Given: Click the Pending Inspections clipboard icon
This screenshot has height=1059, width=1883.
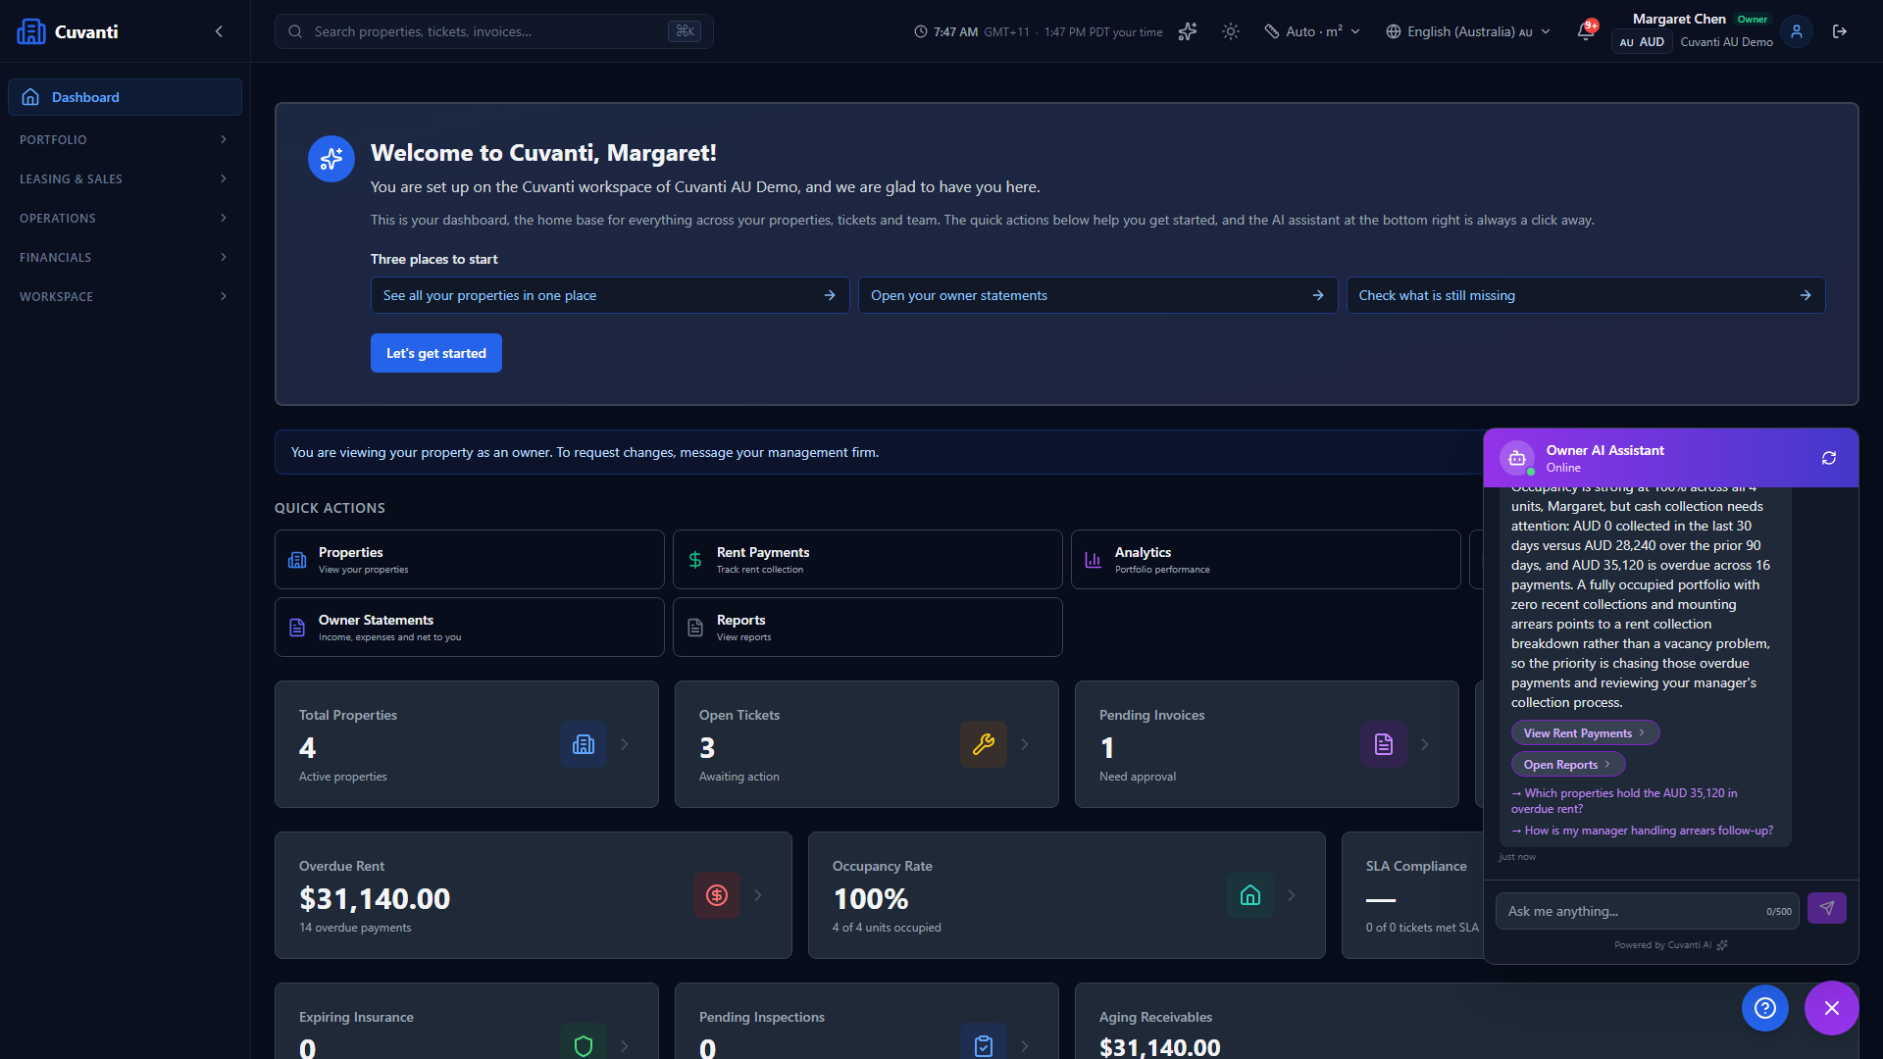Looking at the screenshot, I should pyautogui.click(x=984, y=1045).
